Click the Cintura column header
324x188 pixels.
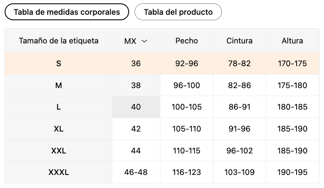pos(240,41)
